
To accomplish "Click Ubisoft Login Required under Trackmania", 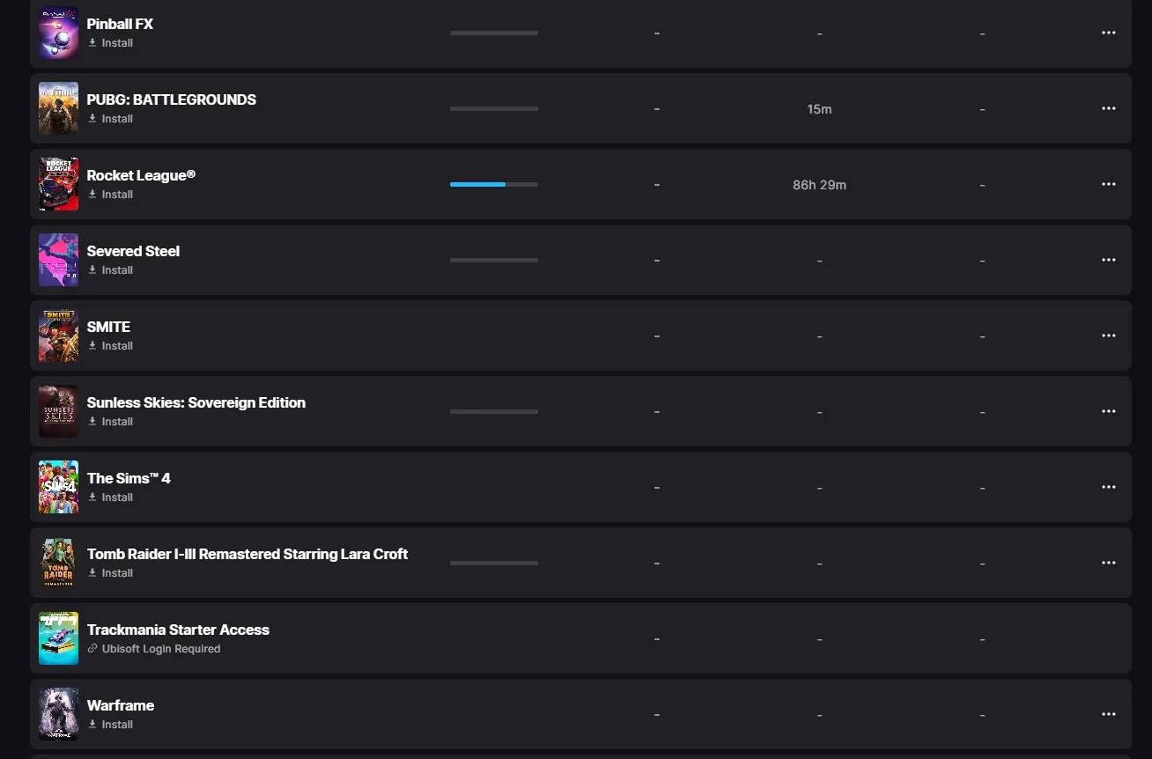I will 161,649.
